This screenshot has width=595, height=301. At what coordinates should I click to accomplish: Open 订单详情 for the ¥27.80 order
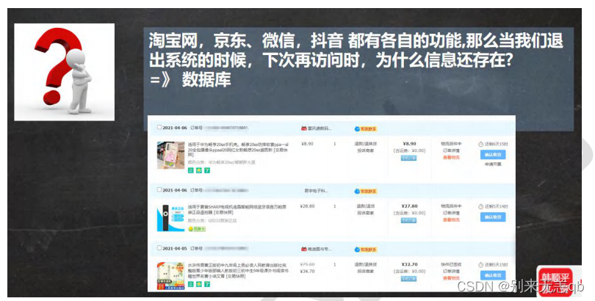click(451, 213)
